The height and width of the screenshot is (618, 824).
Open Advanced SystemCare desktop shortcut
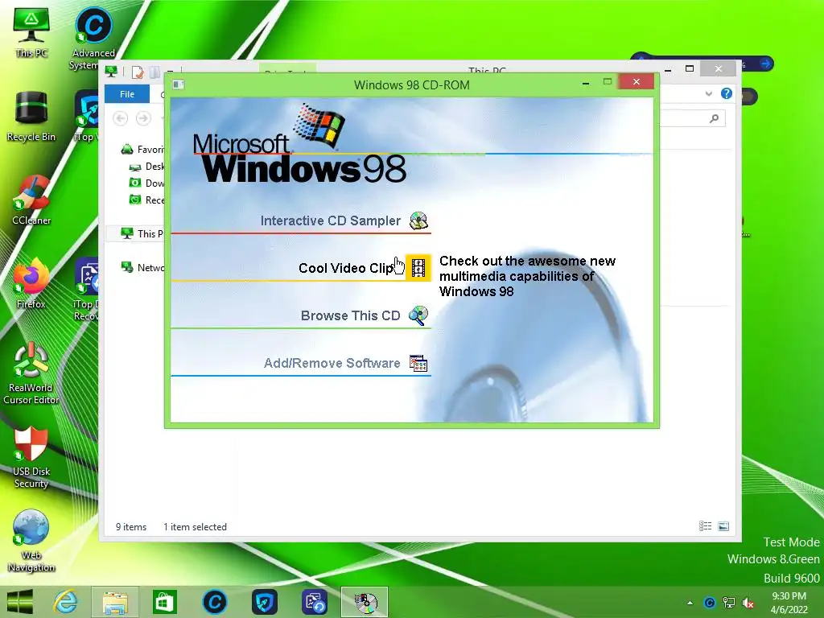pyautogui.click(x=93, y=39)
